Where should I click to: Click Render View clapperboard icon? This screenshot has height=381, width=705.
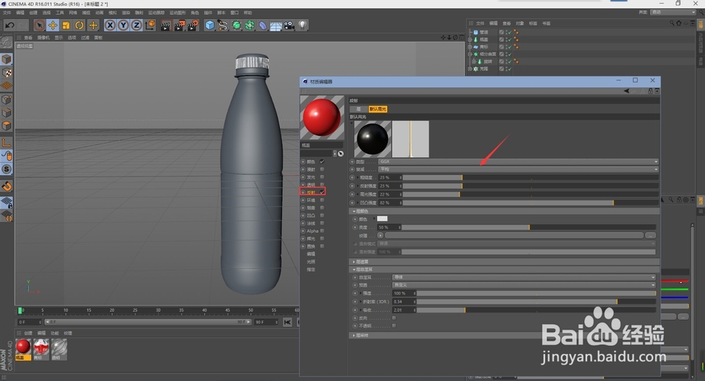166,25
